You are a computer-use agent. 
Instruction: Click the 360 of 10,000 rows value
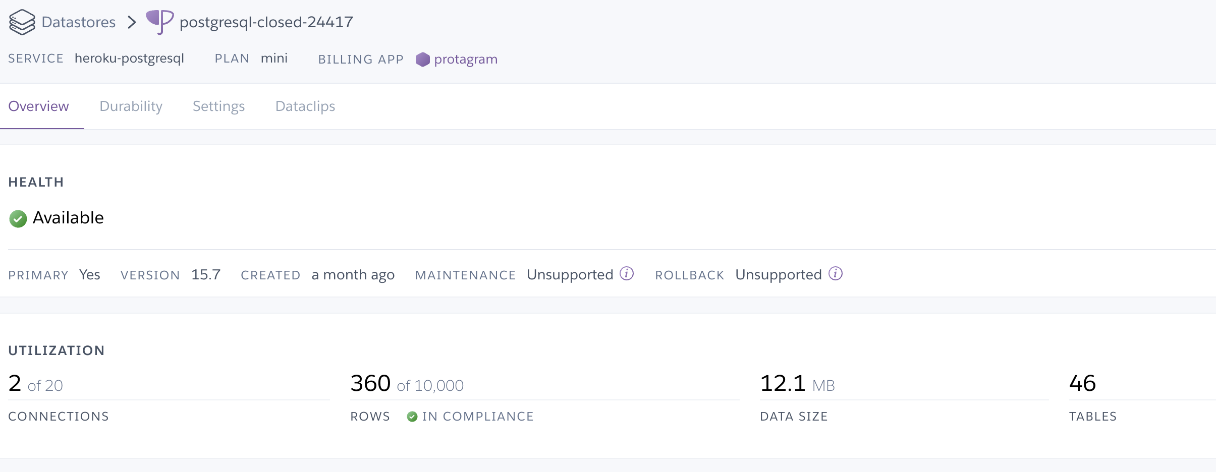(407, 384)
